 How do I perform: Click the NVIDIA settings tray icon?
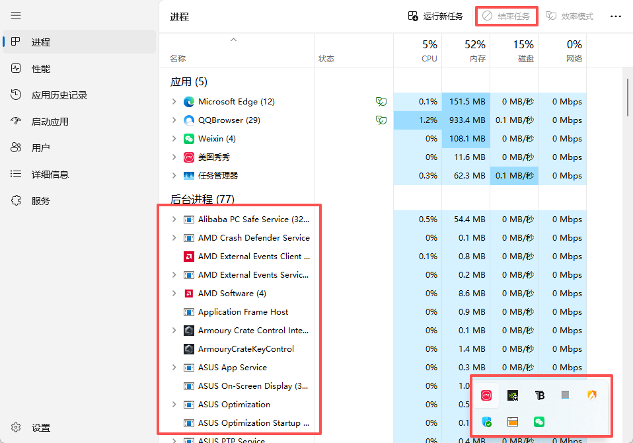coord(513,395)
